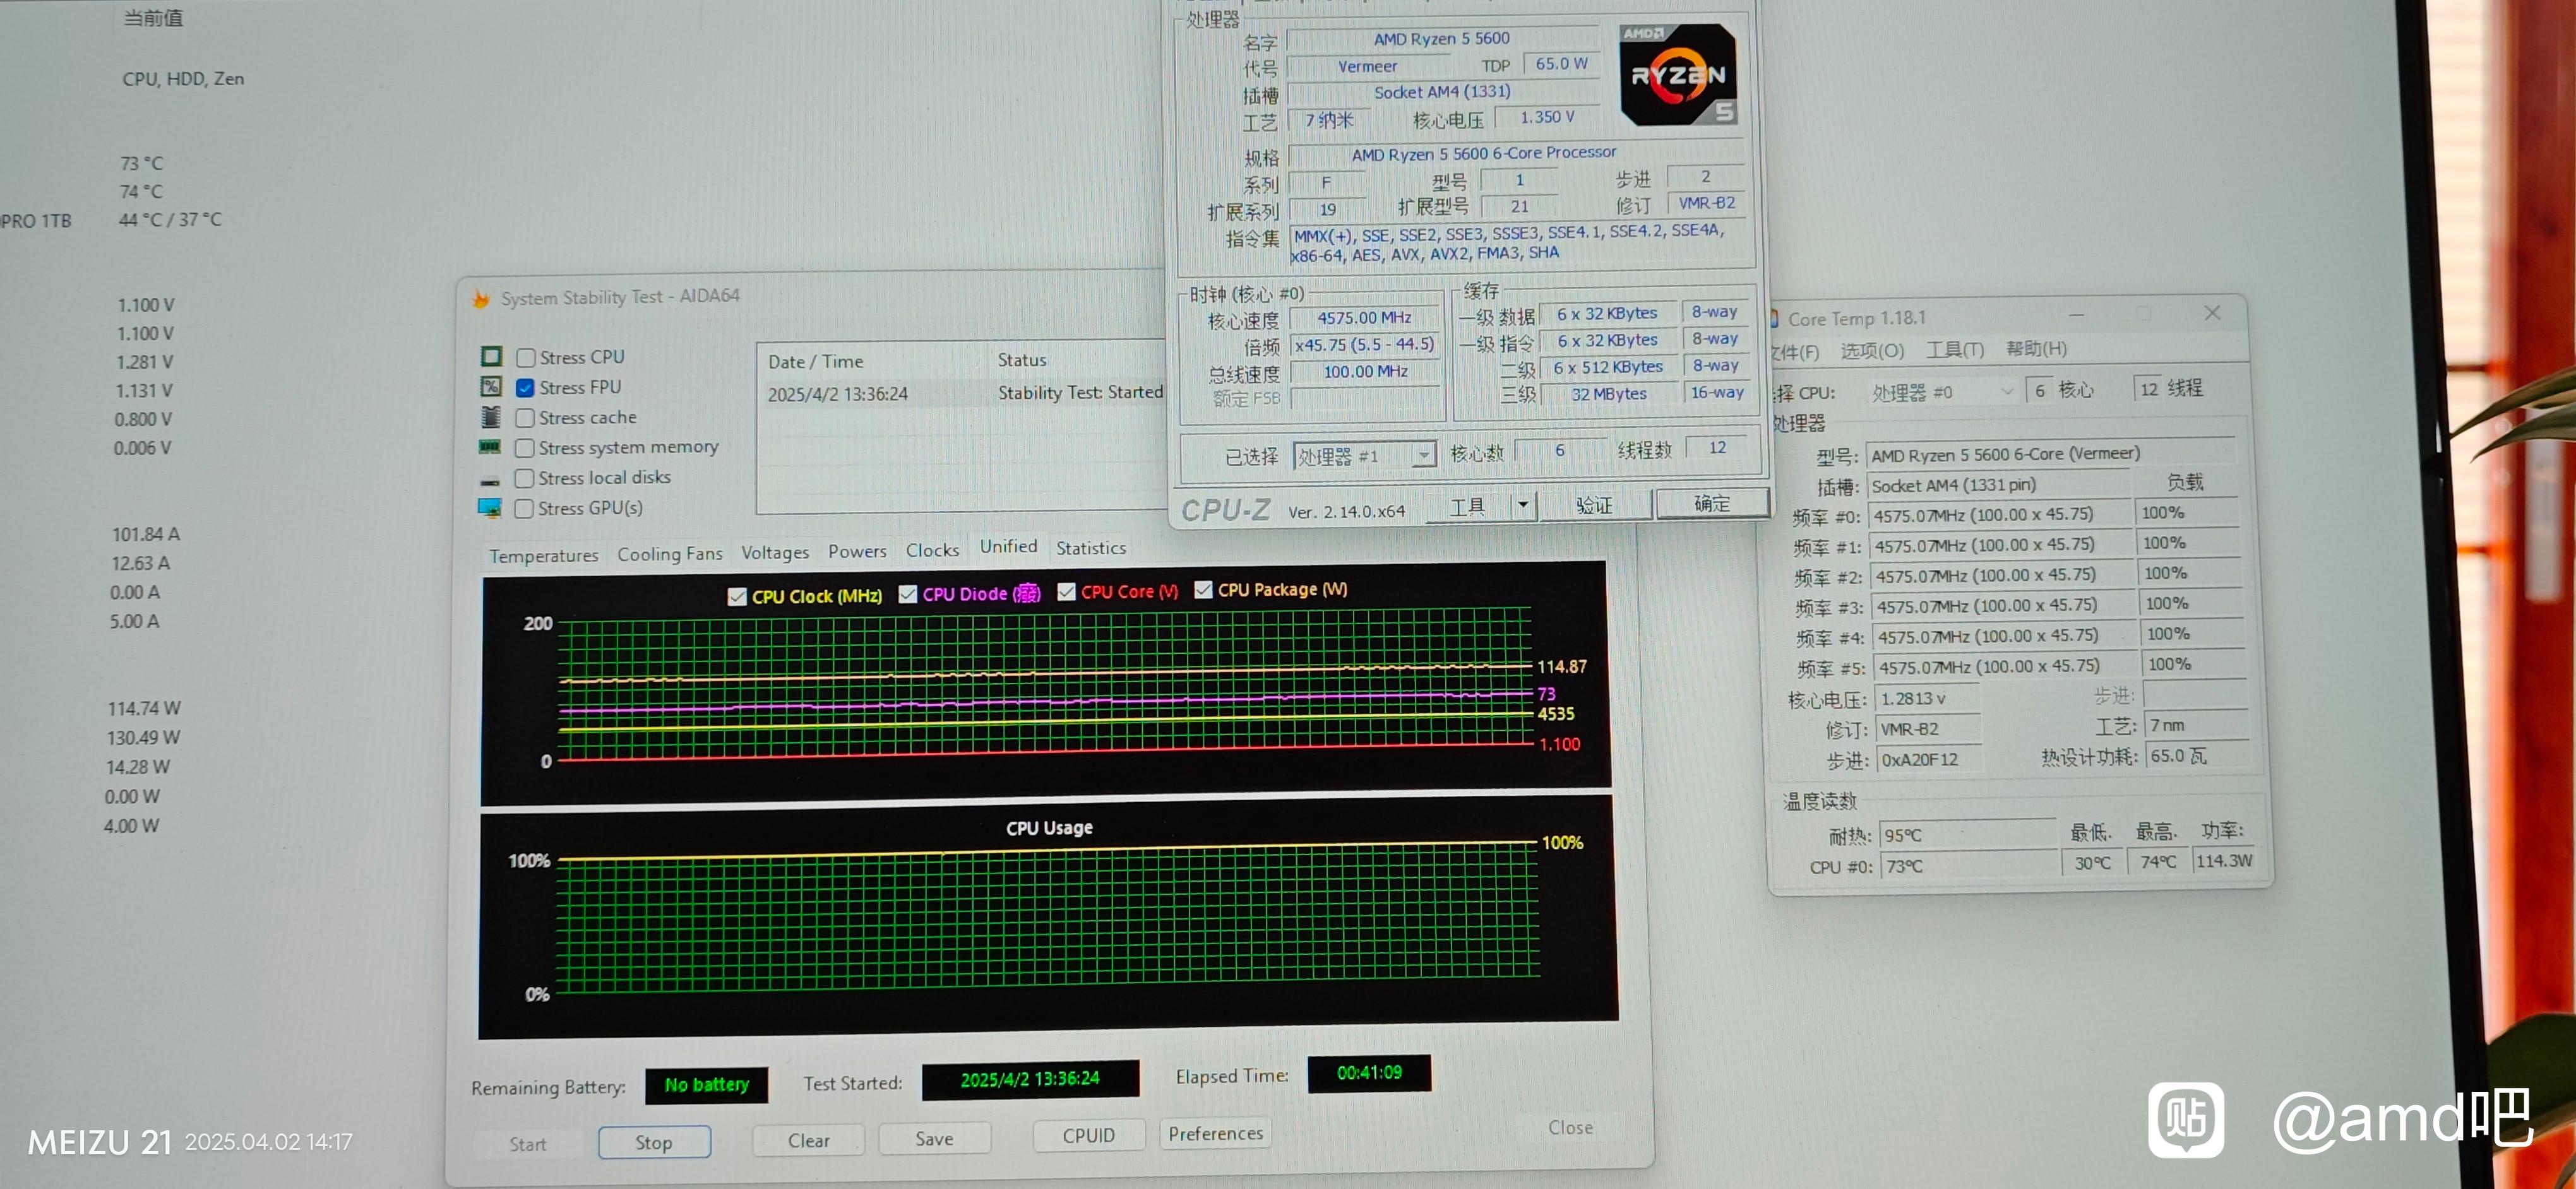Enable the Stress CPU checkbox
The image size is (2576, 1189).
[525, 358]
